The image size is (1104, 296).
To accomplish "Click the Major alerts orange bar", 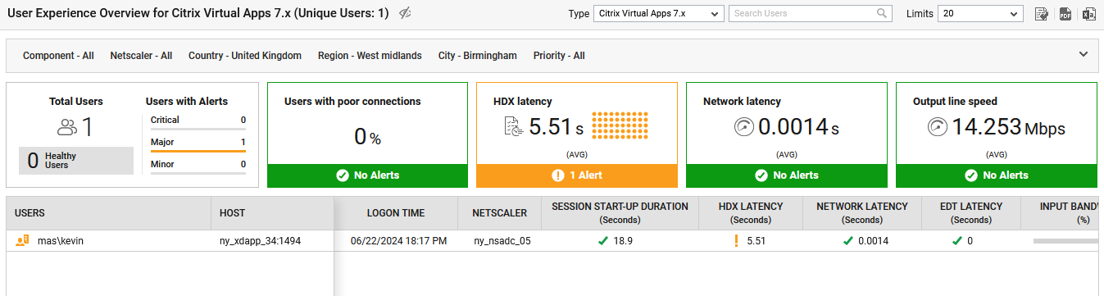I will (x=198, y=151).
